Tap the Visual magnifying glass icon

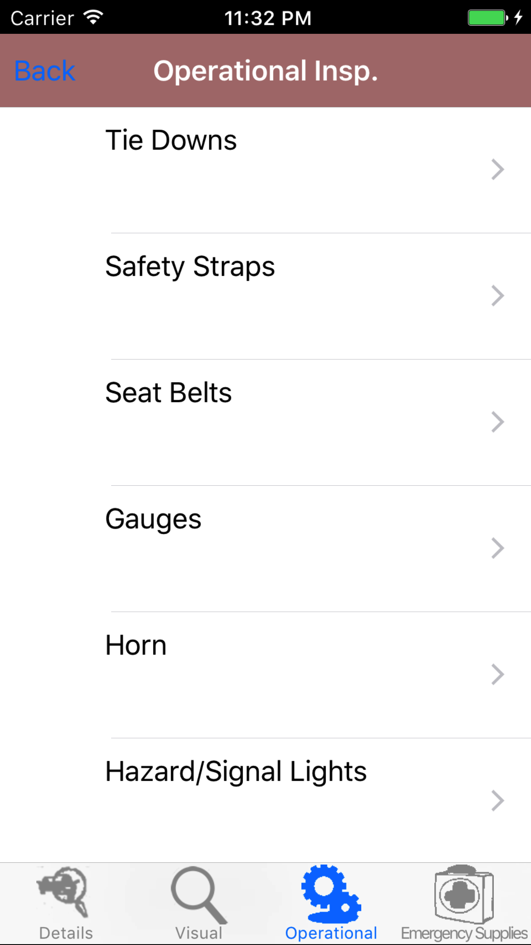pos(199,894)
